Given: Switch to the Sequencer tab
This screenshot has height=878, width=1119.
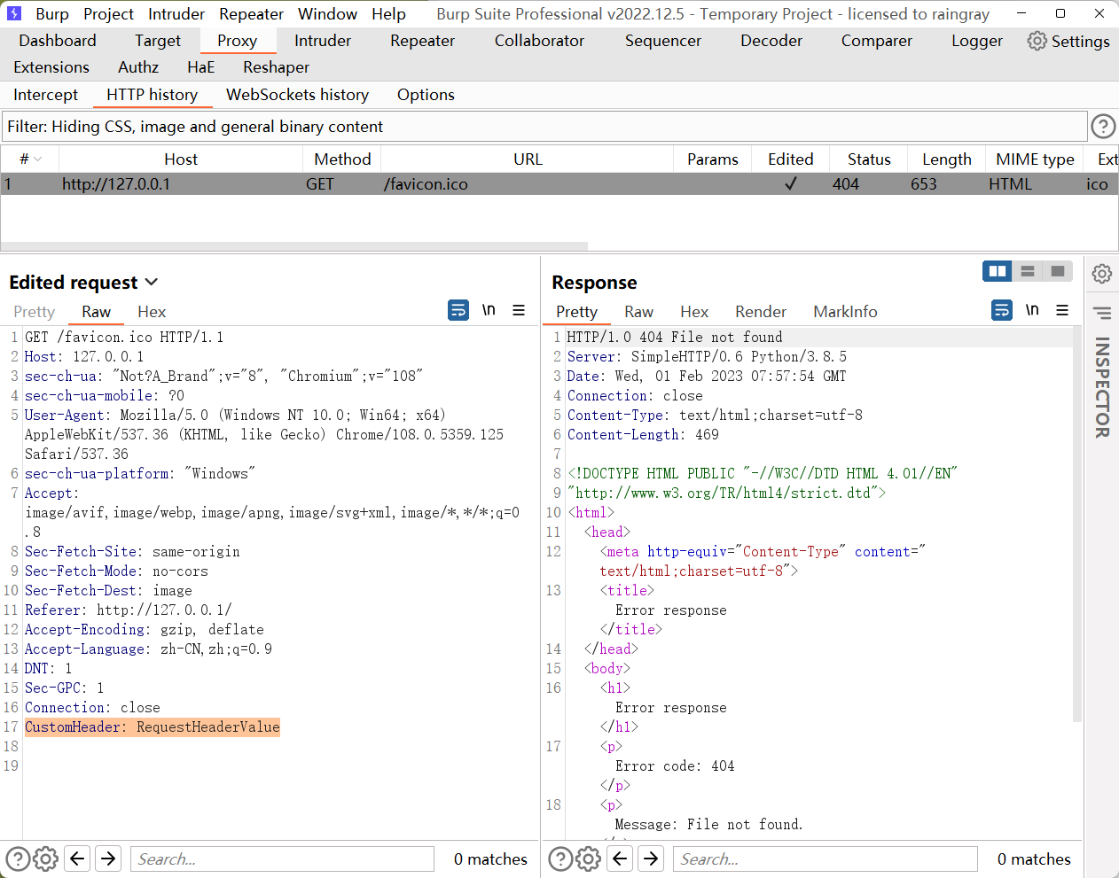Looking at the screenshot, I should click(663, 41).
